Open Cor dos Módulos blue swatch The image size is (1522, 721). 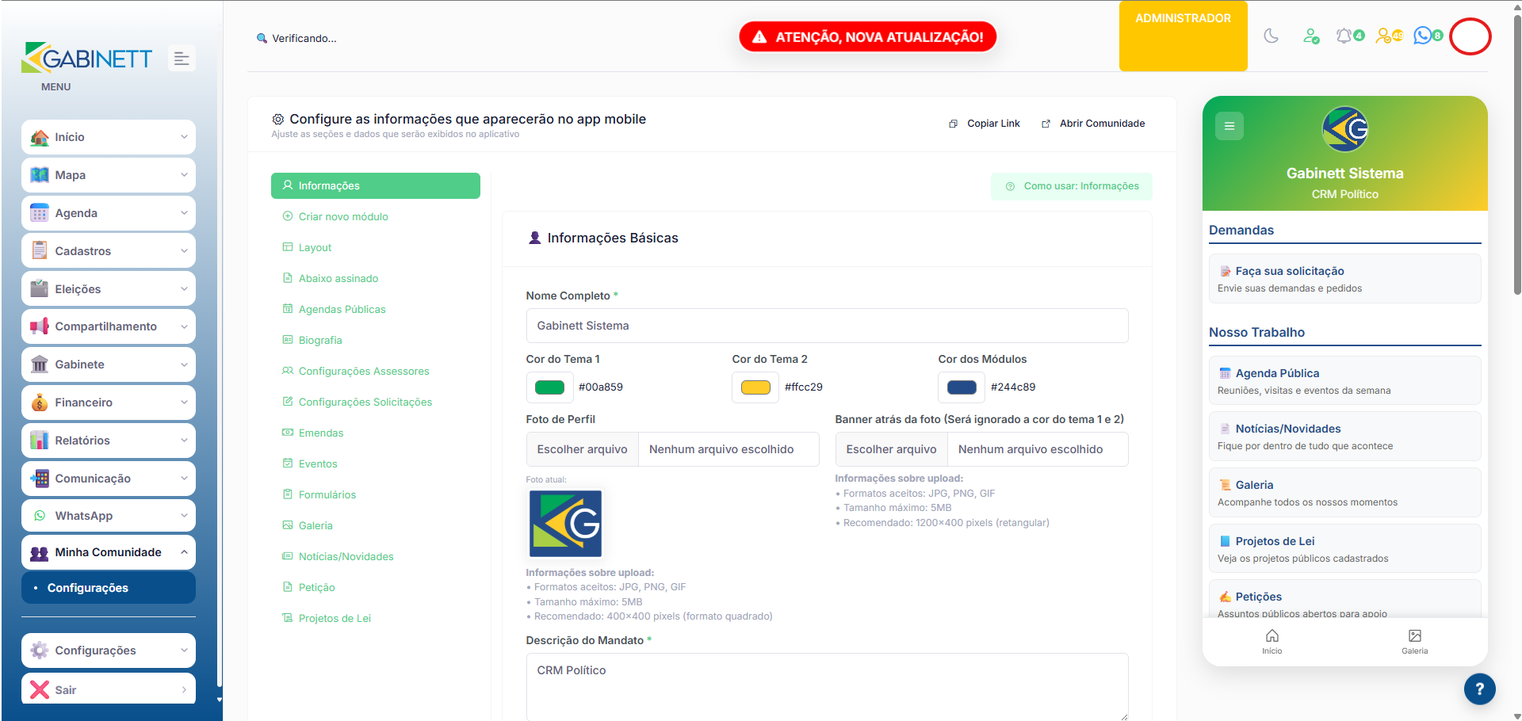tap(962, 387)
